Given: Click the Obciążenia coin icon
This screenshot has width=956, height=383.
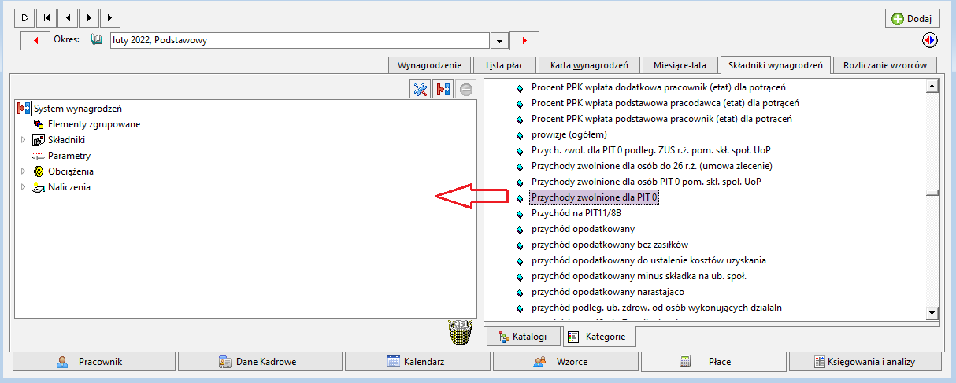Looking at the screenshot, I should click(x=38, y=171).
